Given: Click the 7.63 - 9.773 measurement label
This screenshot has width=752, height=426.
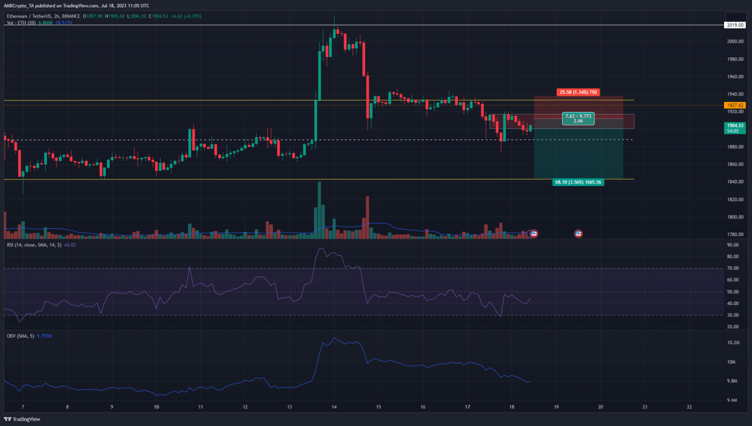Looking at the screenshot, I should tap(578, 119).
